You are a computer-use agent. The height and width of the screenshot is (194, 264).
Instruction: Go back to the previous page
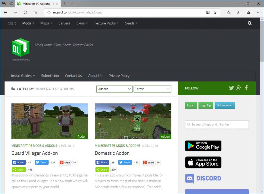5,12
